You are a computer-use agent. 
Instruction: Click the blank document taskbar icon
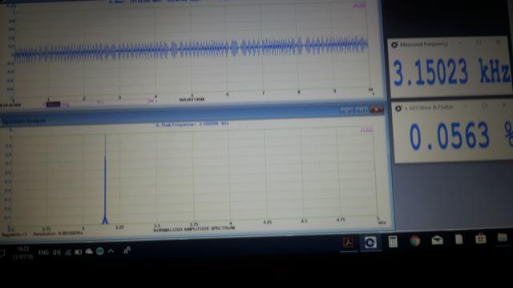(458, 239)
